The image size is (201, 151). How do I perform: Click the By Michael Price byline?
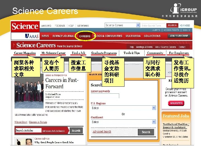[x=53, y=94]
